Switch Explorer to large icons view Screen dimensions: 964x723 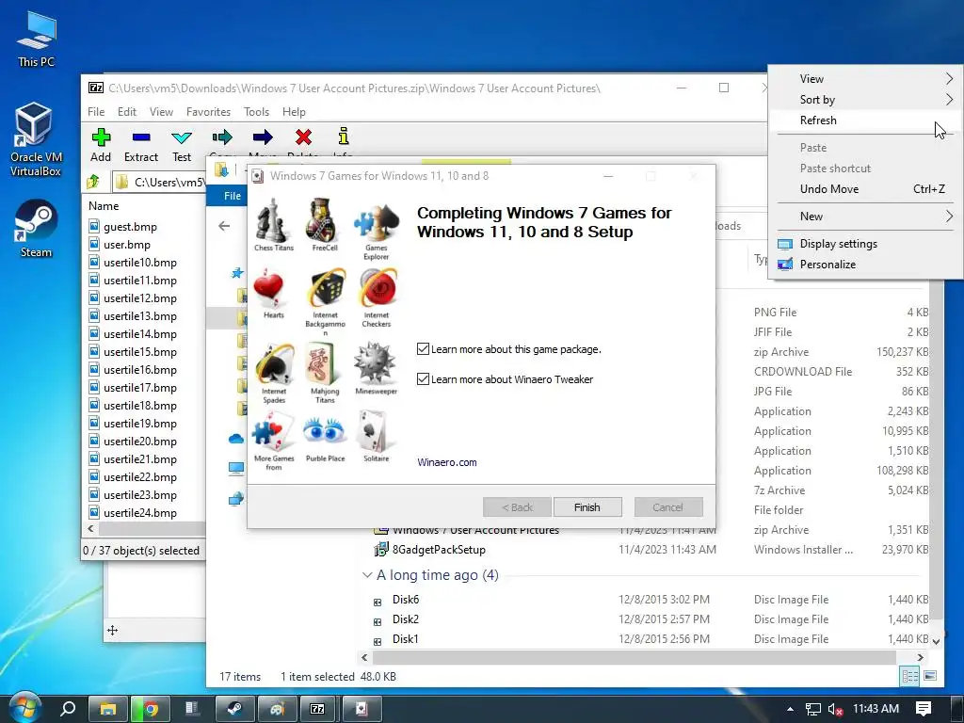coord(930,676)
